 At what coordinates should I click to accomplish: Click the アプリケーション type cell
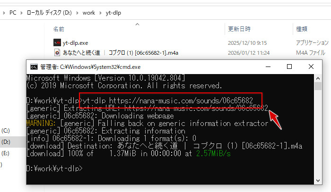tap(312, 43)
